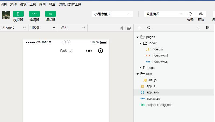Open app.js file
The height and width of the screenshot is (122, 215).
151,86
